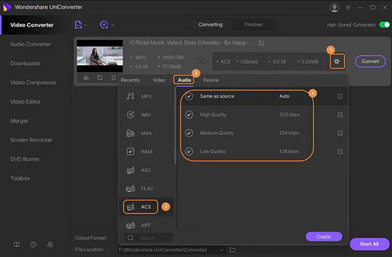Open the user account icon

click(x=334, y=8)
